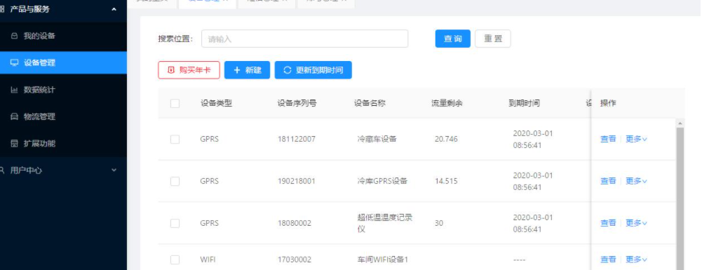Open 更多 dropdown for 车间WIFI设备1 row
This screenshot has height=270, width=702.
click(x=636, y=259)
